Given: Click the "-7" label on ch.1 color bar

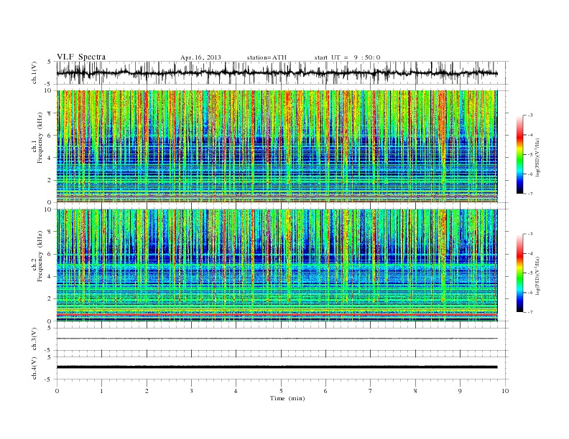Looking at the screenshot, I should coord(529,194).
